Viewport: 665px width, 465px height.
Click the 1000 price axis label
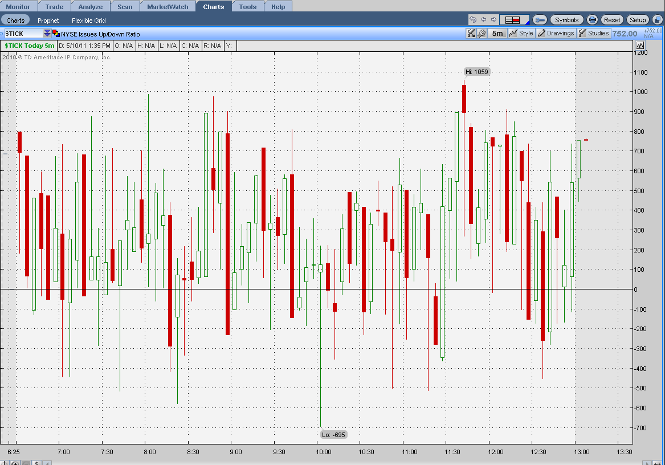tap(640, 92)
